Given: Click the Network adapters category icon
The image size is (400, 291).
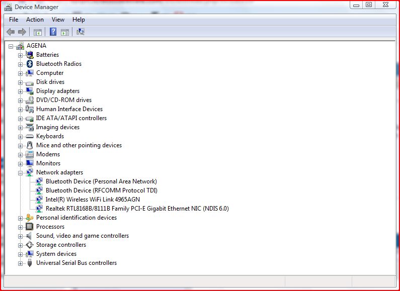Looking at the screenshot, I should click(30, 172).
